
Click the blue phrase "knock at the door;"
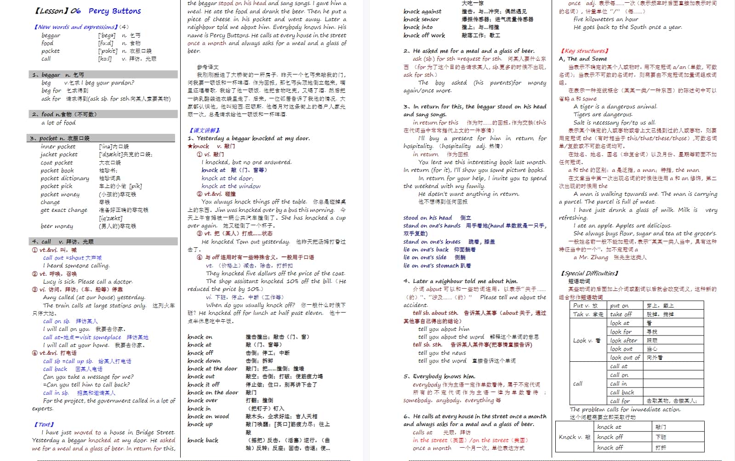(x=227, y=178)
